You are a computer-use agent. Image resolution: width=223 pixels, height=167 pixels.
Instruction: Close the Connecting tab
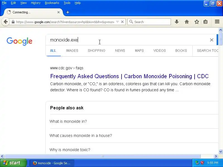tap(59, 12)
